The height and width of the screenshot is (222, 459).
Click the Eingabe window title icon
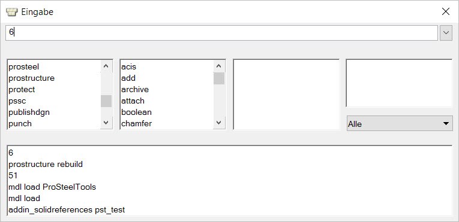(x=12, y=13)
